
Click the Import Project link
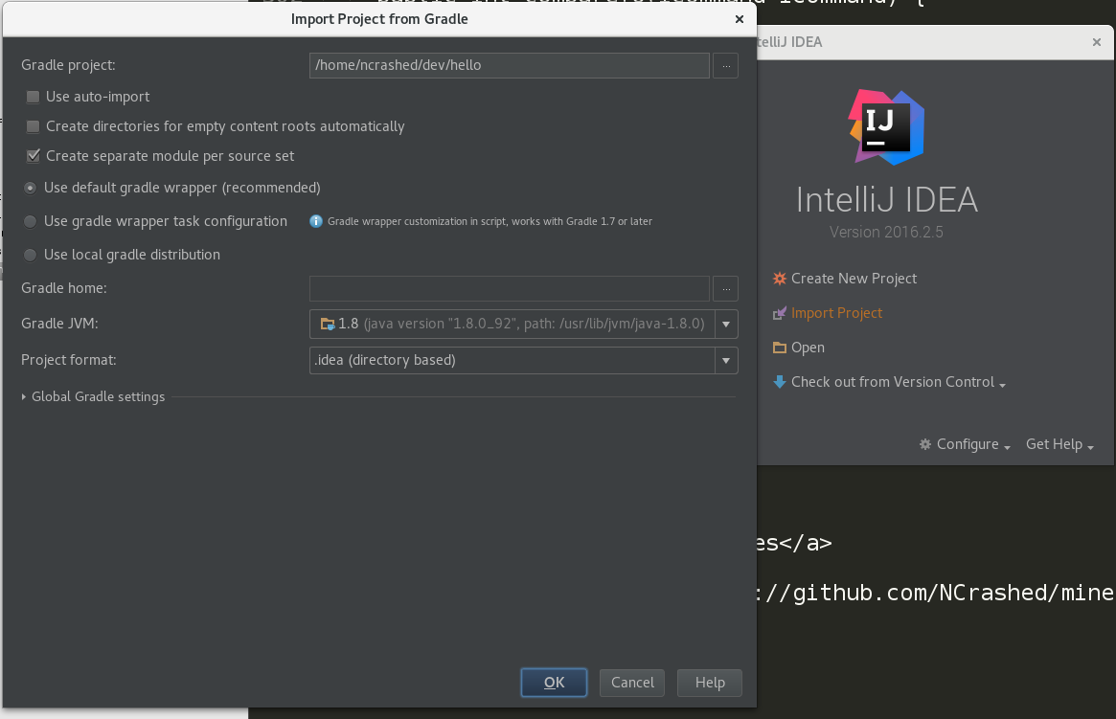836,313
